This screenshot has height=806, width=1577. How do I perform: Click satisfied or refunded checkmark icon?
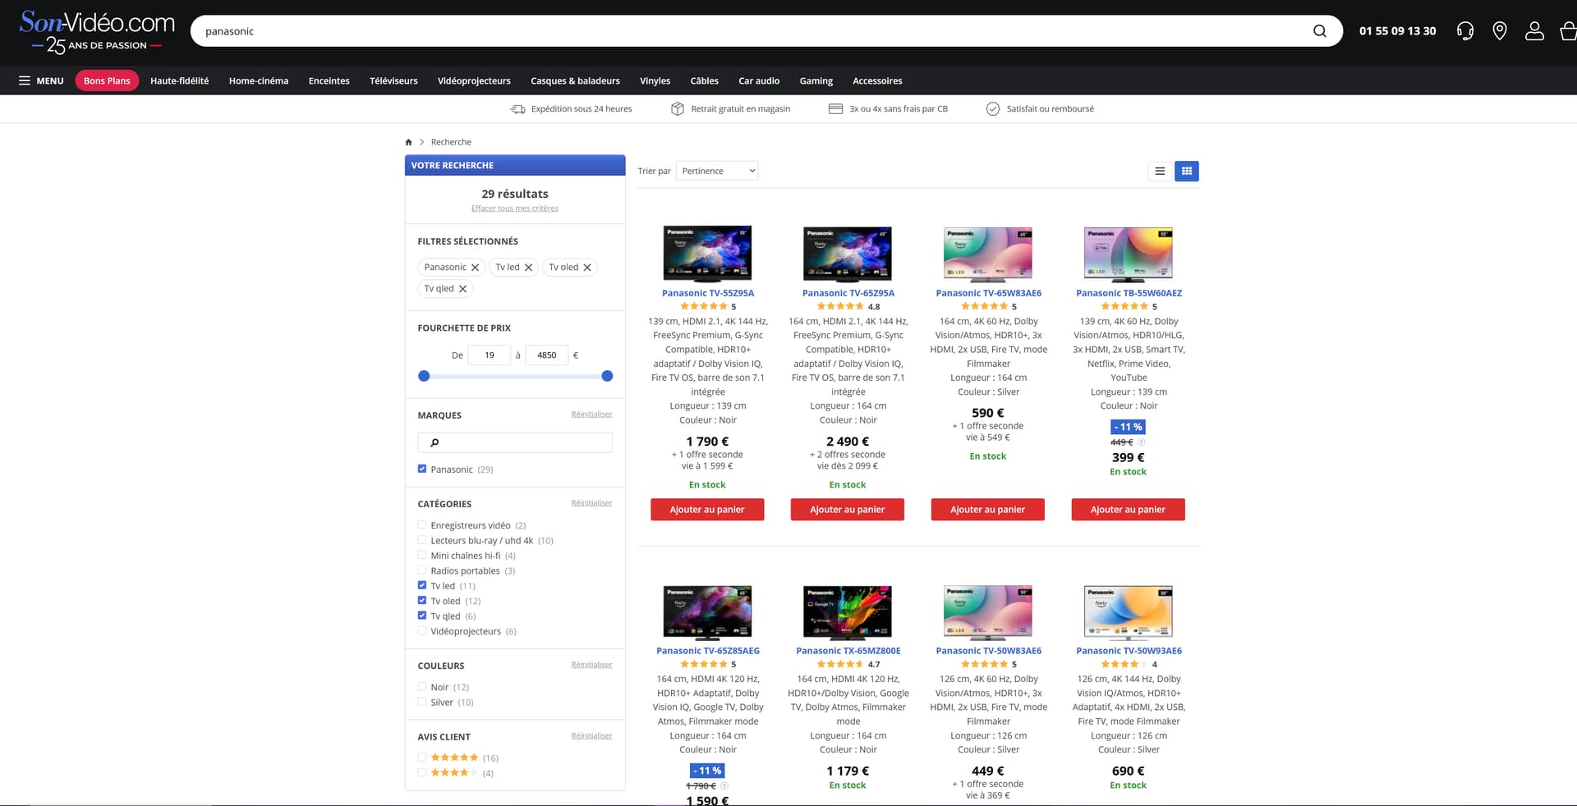pos(992,108)
